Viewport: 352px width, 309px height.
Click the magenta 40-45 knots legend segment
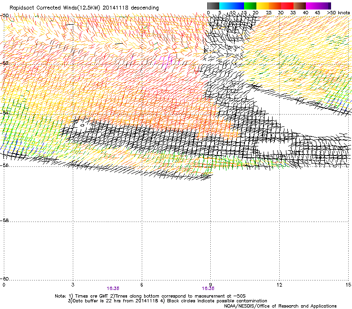(312, 6)
